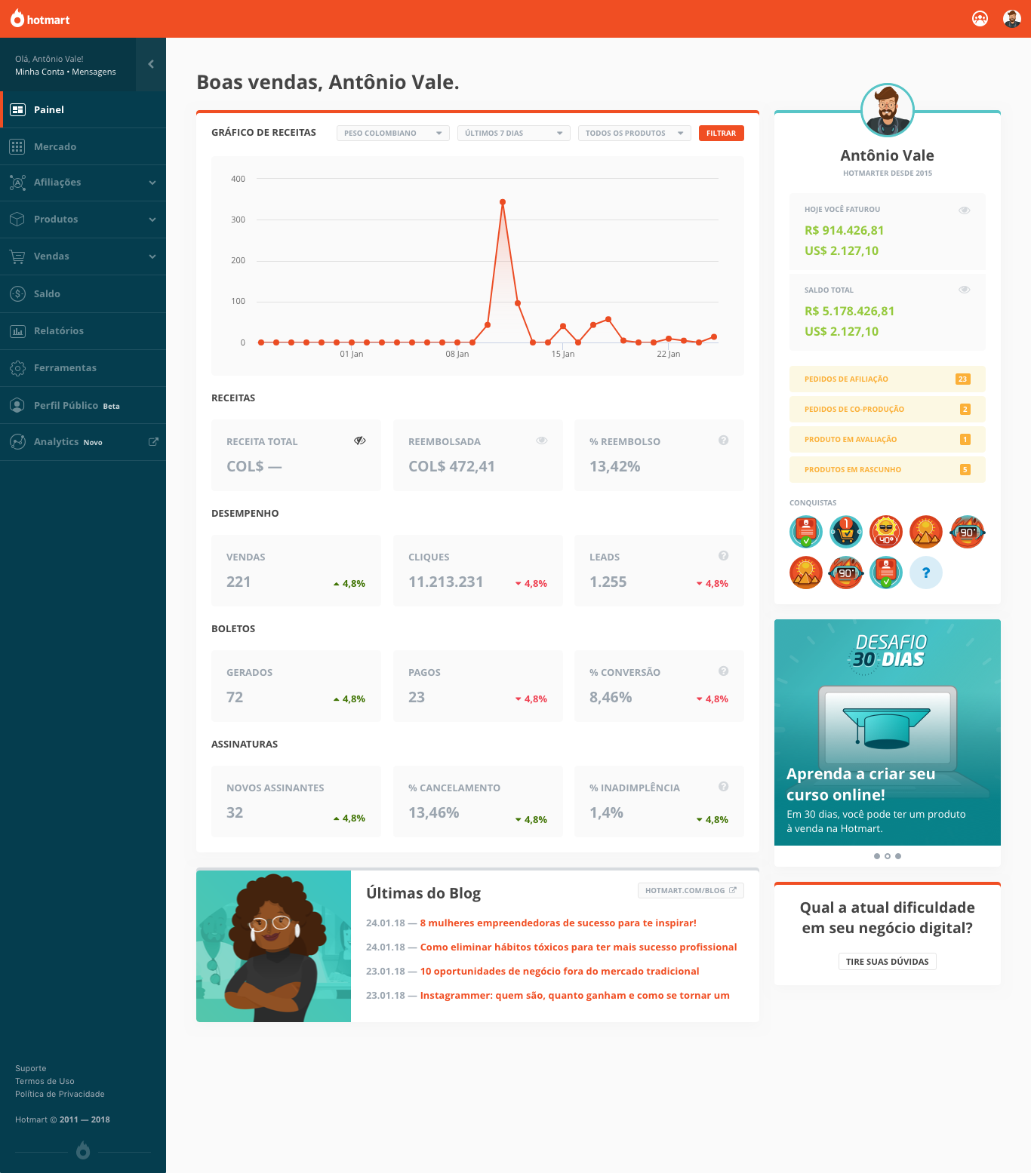1031x1173 pixels.
Task: Toggle visibility of Saldo Total amount
Action: (x=964, y=290)
